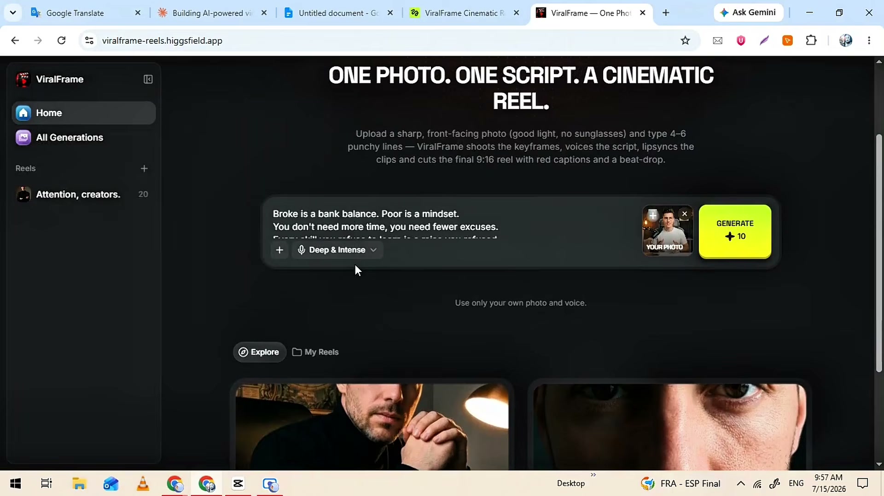Open Chrome three-dot menu
884x496 pixels.
coord(869,40)
